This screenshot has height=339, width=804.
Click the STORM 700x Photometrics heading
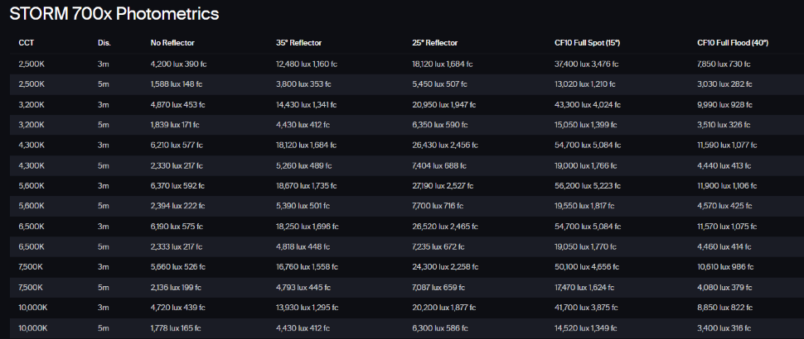[x=114, y=14]
